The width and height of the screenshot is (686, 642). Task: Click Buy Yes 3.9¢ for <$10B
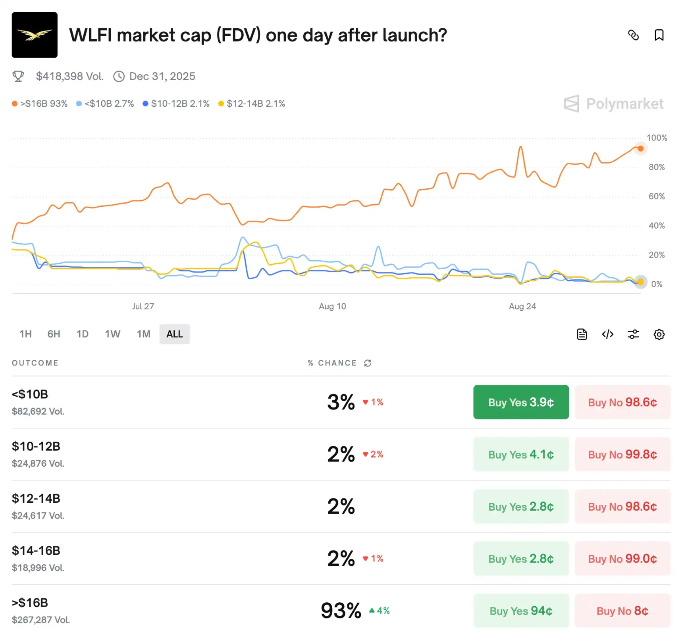521,402
